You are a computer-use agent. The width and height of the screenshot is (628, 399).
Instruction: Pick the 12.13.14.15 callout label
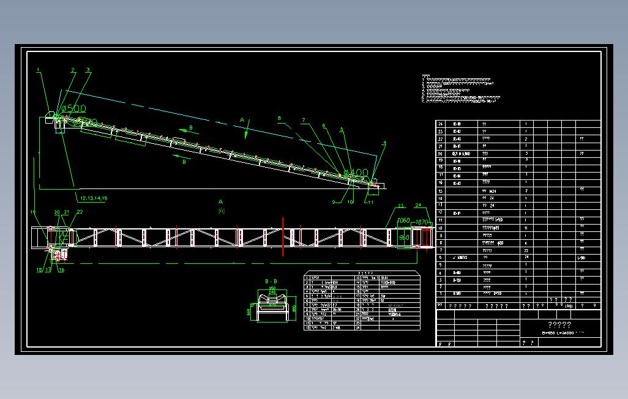pyautogui.click(x=94, y=198)
